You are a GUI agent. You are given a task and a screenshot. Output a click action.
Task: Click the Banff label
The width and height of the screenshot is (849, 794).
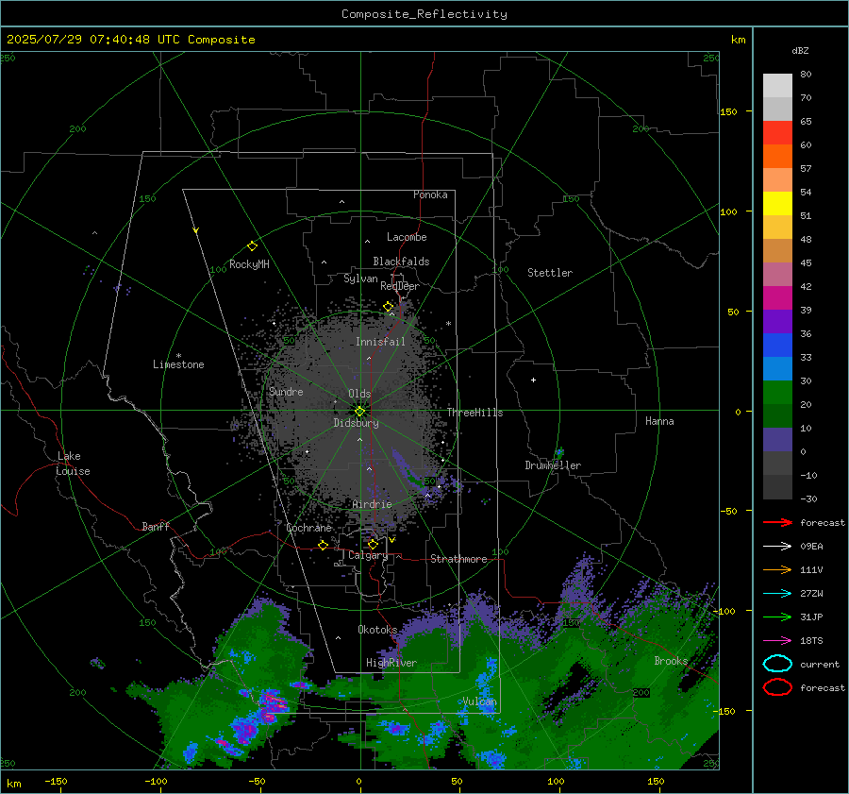[x=156, y=526]
